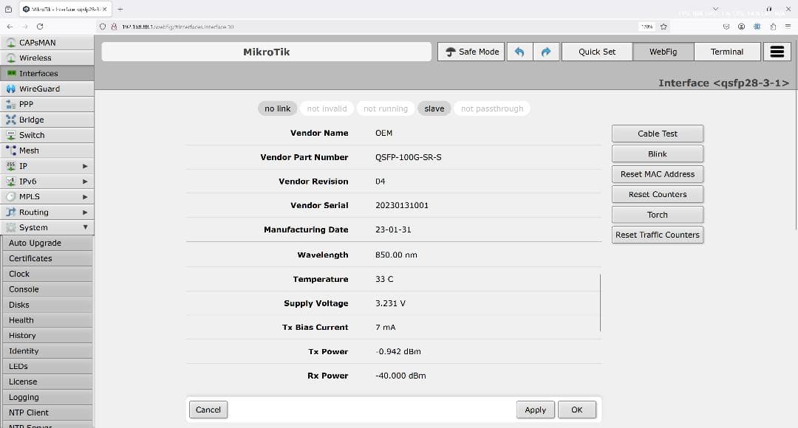Open History under System
The width and height of the screenshot is (798, 428).
click(48, 336)
